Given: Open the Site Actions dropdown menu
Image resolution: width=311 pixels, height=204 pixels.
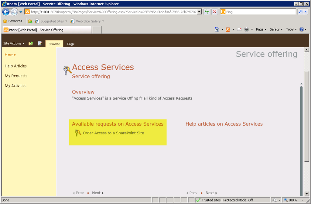Looking at the screenshot, I should [14, 44].
